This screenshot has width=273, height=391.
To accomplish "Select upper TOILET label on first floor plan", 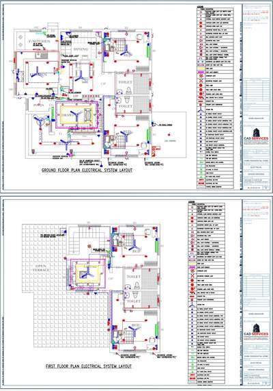I will tap(134, 277).
